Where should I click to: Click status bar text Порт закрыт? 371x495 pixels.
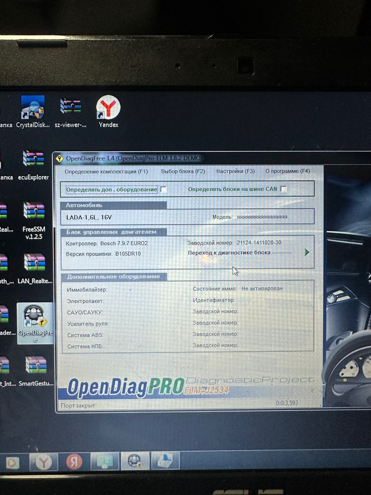tap(78, 405)
